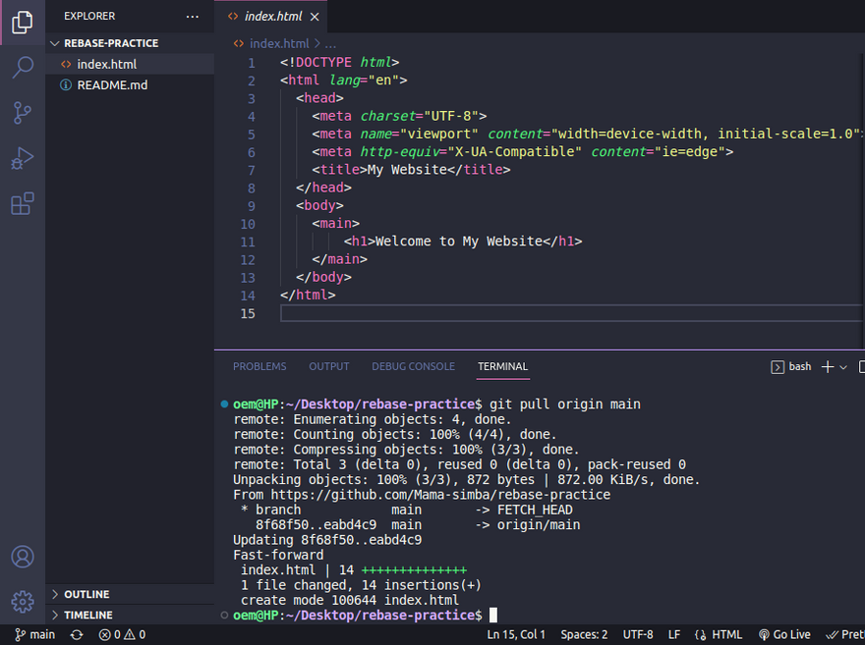
Task: Click the 'Fast-forward' line in terminal
Action: point(278,555)
